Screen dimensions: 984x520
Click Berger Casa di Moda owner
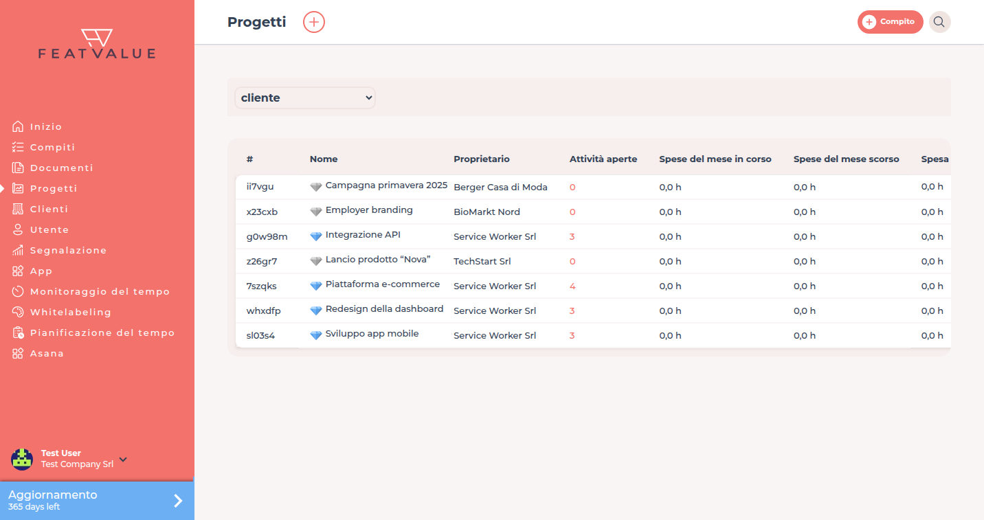point(500,187)
